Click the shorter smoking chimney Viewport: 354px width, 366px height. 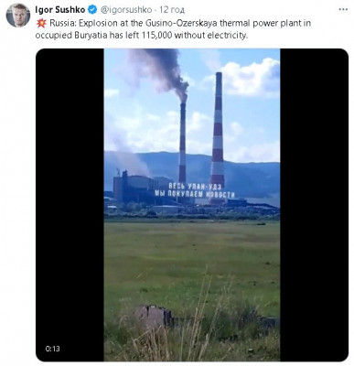(182, 144)
